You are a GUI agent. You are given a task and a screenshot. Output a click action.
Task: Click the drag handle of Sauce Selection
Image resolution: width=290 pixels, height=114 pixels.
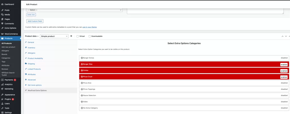tap(82, 95)
